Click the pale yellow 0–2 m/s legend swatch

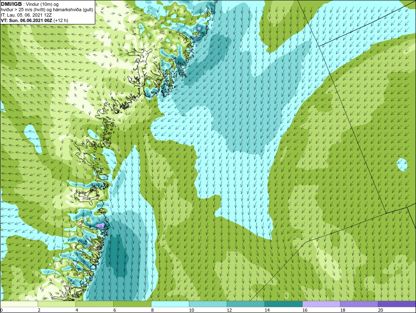[x=19, y=304]
